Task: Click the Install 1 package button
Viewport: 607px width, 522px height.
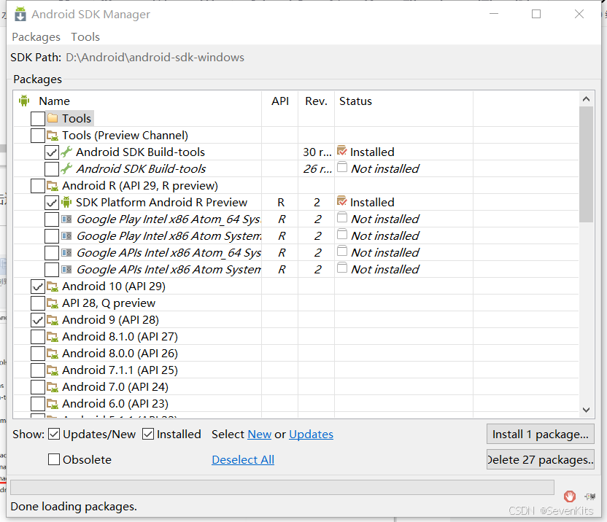Action: 541,435
